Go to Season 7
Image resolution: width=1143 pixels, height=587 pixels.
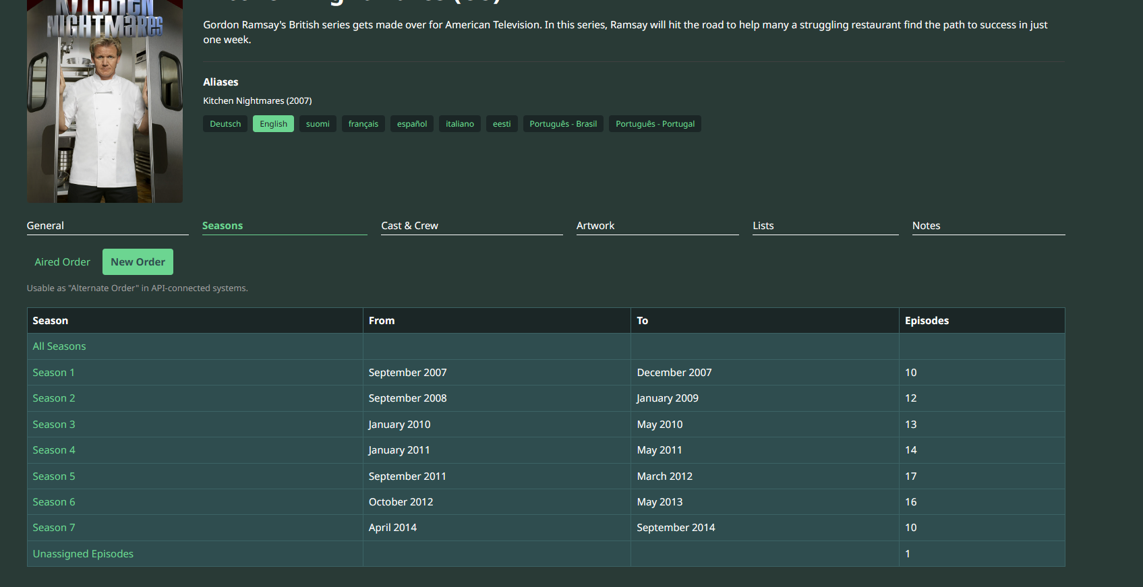point(54,528)
